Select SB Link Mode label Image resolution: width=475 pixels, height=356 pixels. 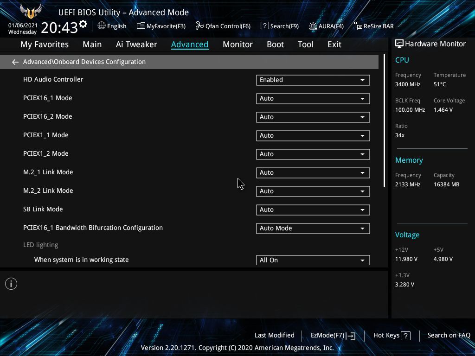coord(43,209)
